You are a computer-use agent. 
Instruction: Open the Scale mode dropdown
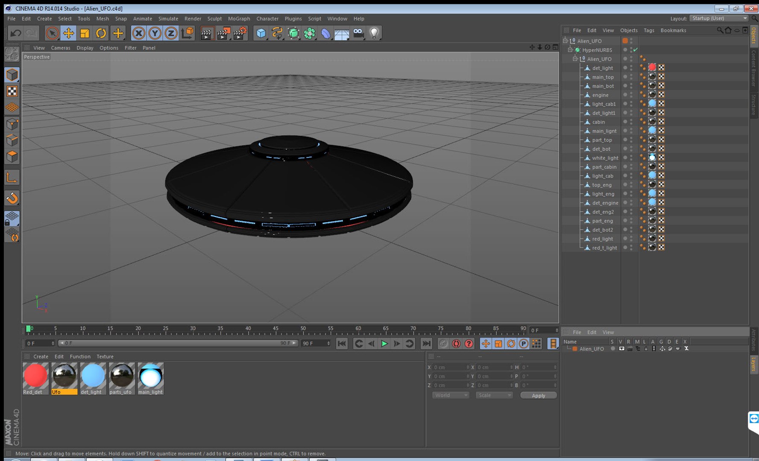(x=494, y=395)
